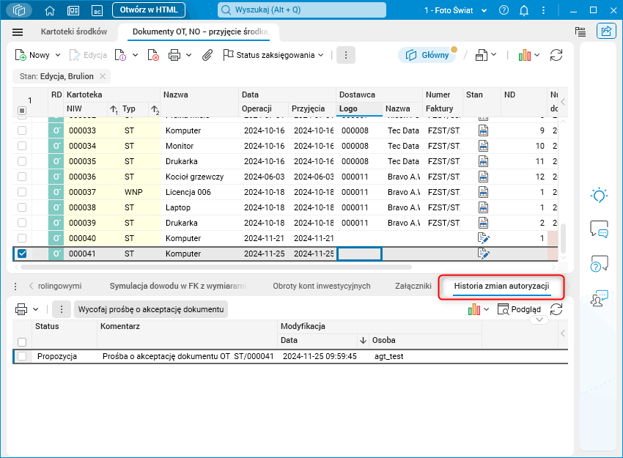Click Wycofaj prośbę o akceptację dokumentu
Viewport: 623px width, 458px height.
click(150, 309)
